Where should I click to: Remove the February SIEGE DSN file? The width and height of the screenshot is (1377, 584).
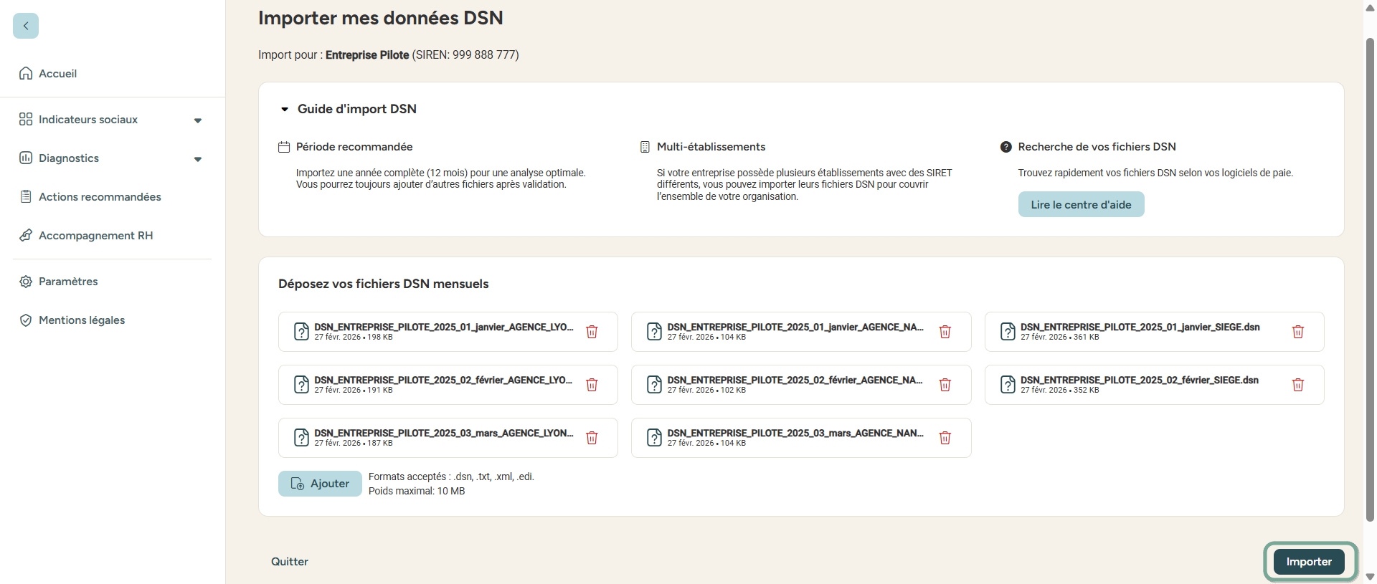(1297, 385)
